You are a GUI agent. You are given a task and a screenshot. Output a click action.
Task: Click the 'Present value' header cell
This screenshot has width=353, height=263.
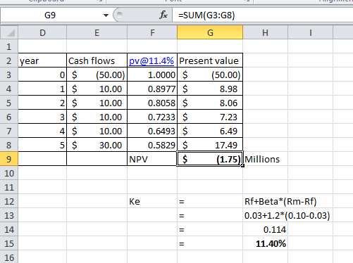point(210,60)
